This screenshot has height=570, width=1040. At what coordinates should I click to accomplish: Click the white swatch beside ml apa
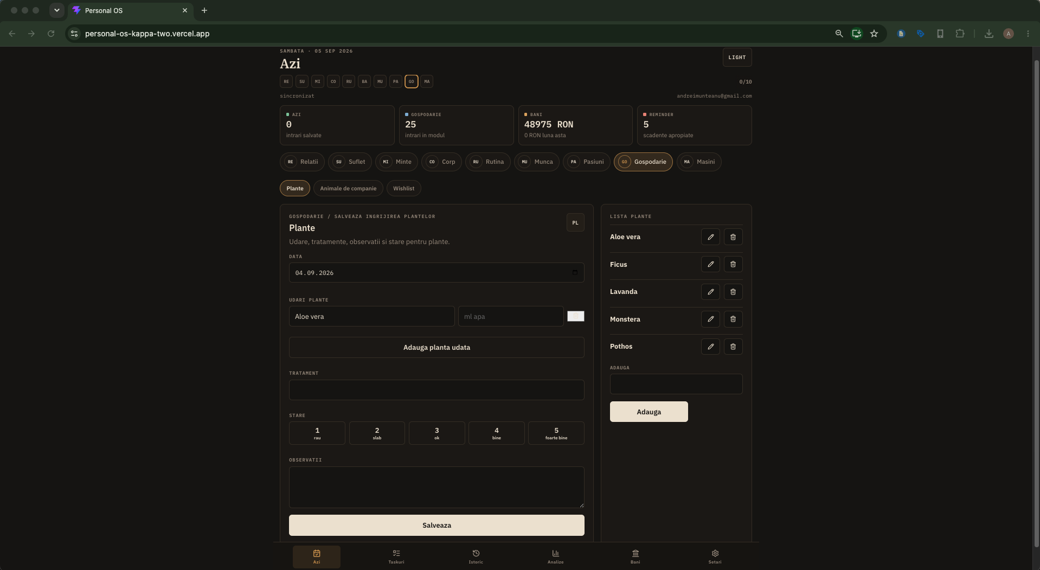pos(576,316)
